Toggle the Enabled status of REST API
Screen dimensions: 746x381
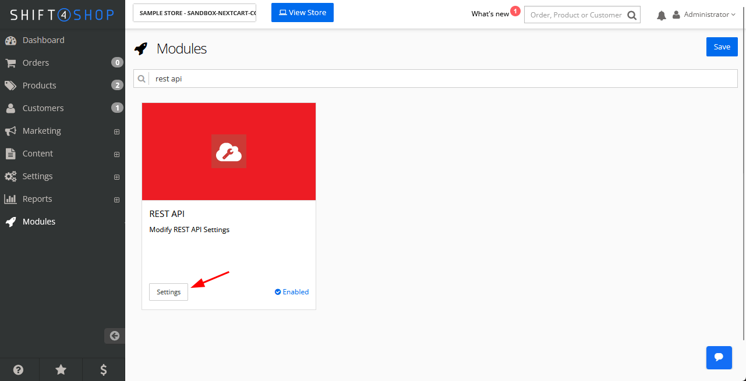292,292
